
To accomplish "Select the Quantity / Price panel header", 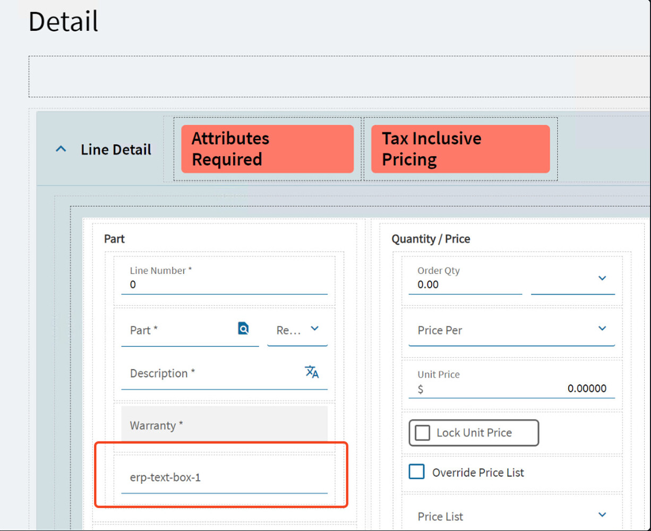I will [431, 238].
